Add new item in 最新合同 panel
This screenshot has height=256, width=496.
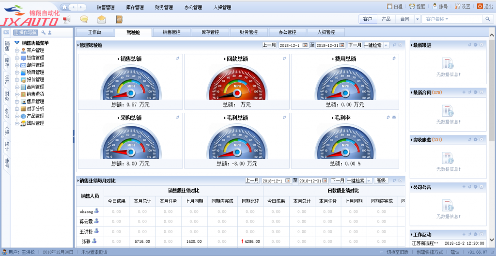pos(464,92)
